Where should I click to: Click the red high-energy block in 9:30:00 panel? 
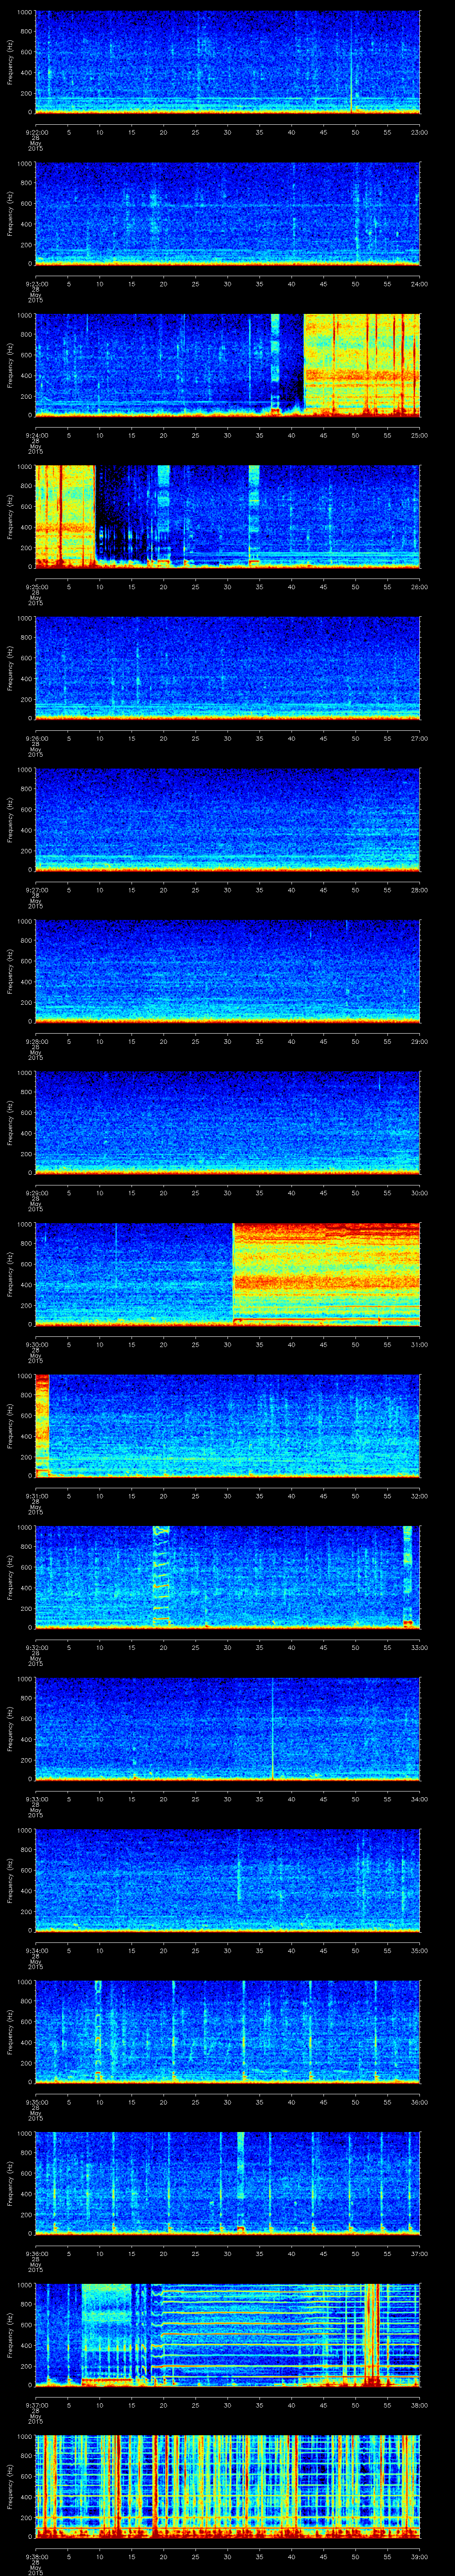(326, 1275)
